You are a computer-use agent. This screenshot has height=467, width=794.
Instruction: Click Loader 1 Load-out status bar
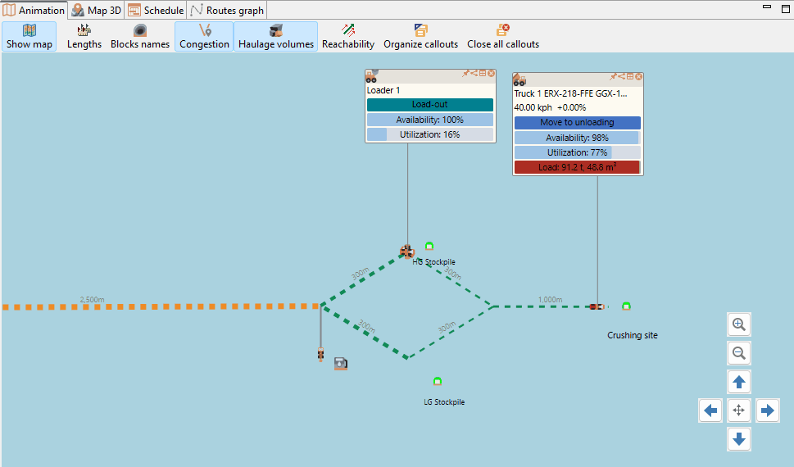(430, 104)
